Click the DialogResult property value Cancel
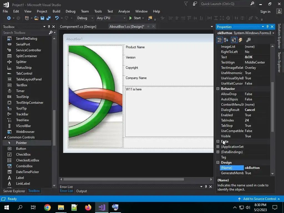The width and height of the screenshot is (284, 213). pyautogui.click(x=250, y=110)
